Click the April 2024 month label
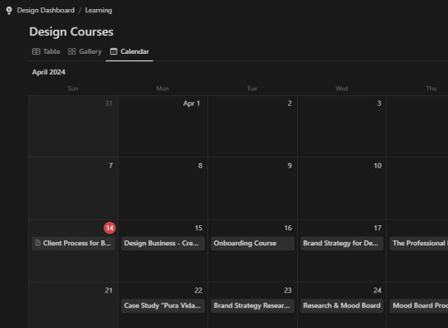This screenshot has height=328, width=448. coord(49,72)
